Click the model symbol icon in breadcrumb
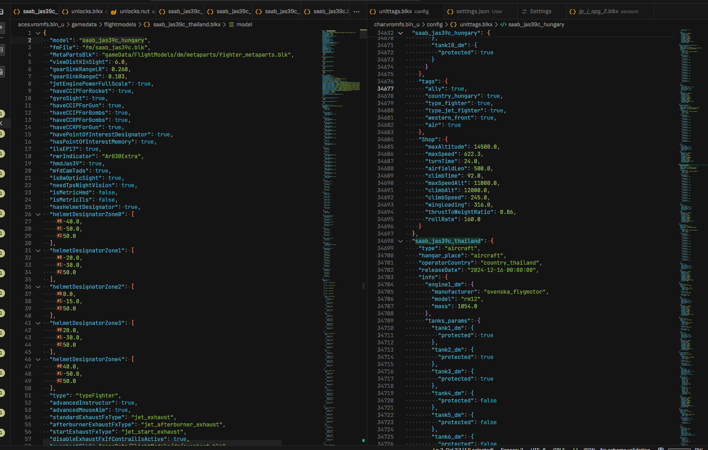Viewport: 708px width, 450px height. click(x=231, y=24)
